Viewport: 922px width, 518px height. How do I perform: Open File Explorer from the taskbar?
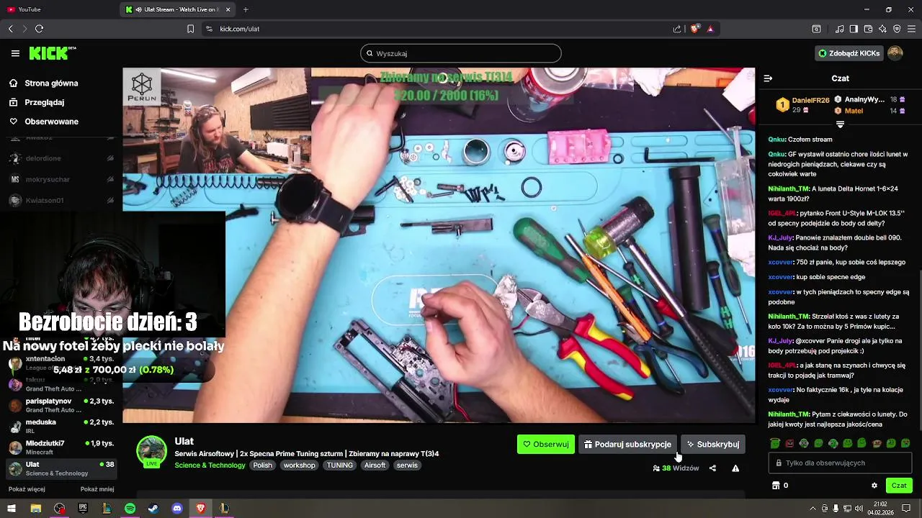pos(35,508)
